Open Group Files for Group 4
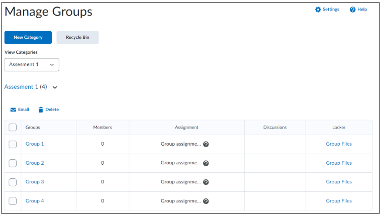Viewport: 381px width, 215px height. point(339,201)
